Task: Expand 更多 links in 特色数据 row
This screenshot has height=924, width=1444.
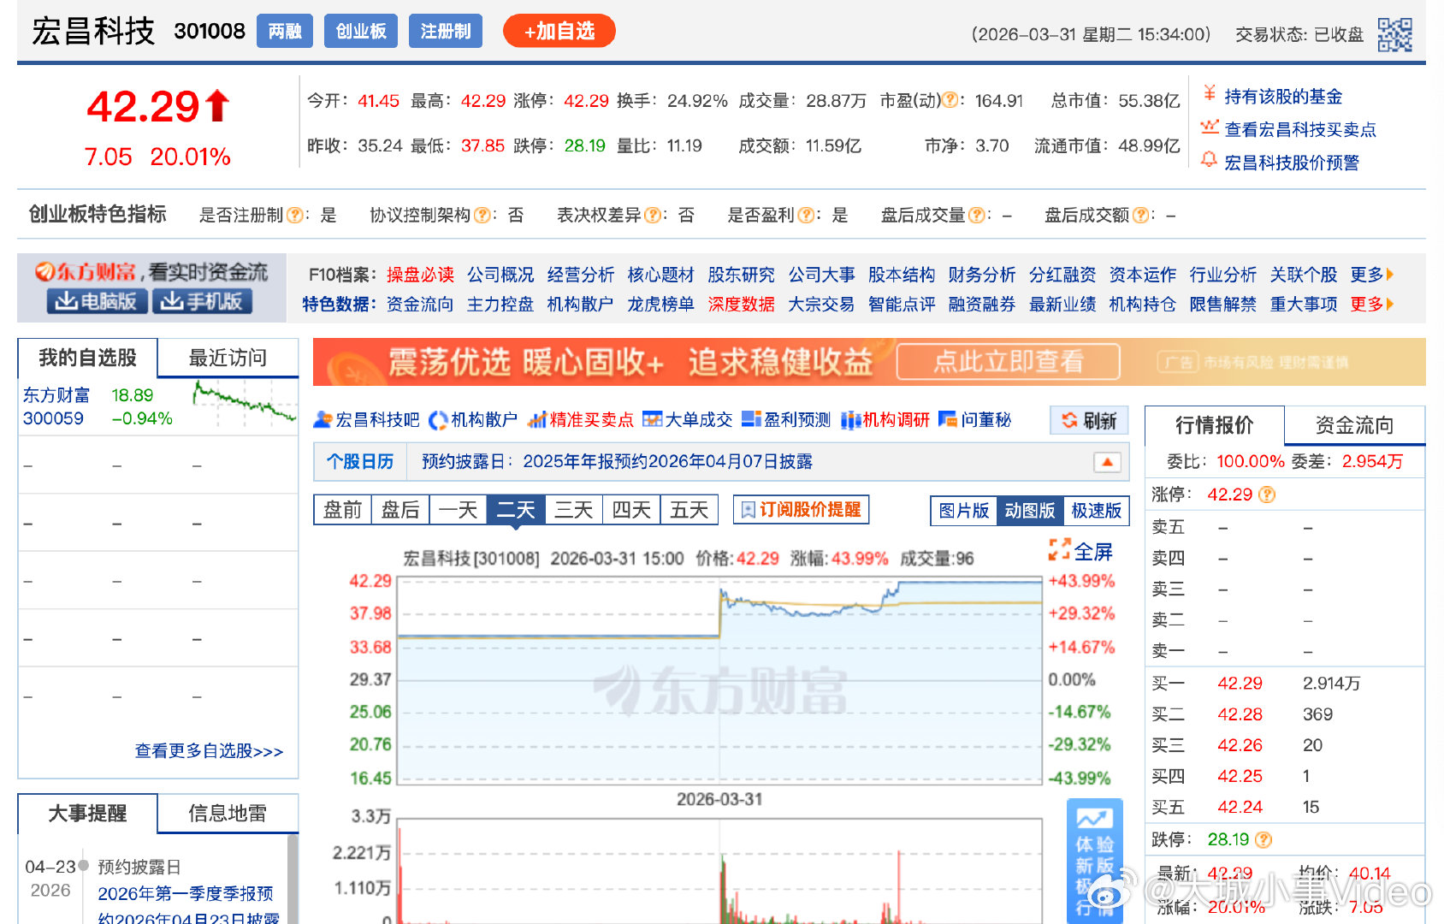Action: click(x=1370, y=304)
